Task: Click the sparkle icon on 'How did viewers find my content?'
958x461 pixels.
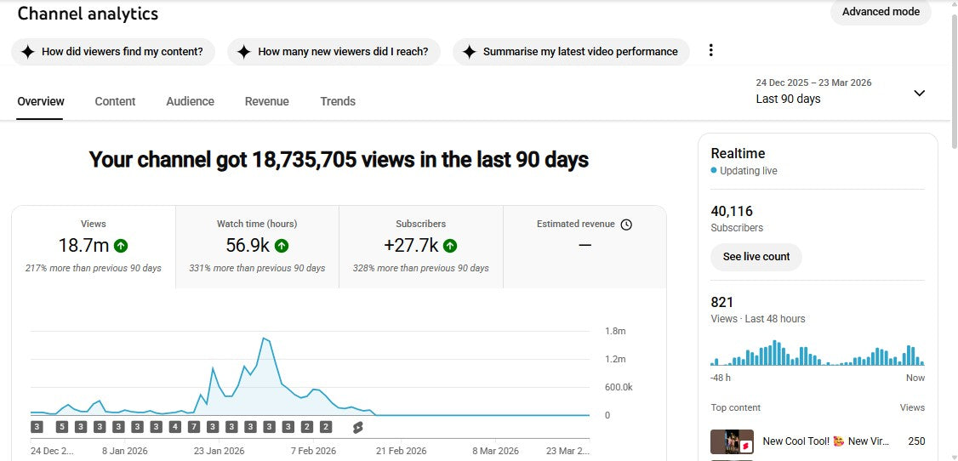Action: coord(27,52)
